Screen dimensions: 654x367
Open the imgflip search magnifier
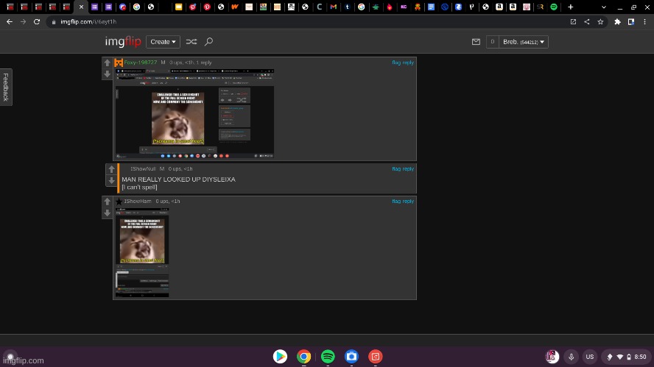209,42
